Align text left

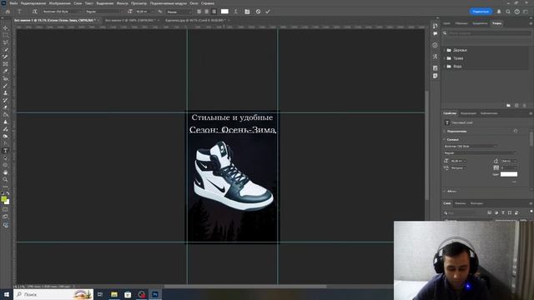pos(199,12)
